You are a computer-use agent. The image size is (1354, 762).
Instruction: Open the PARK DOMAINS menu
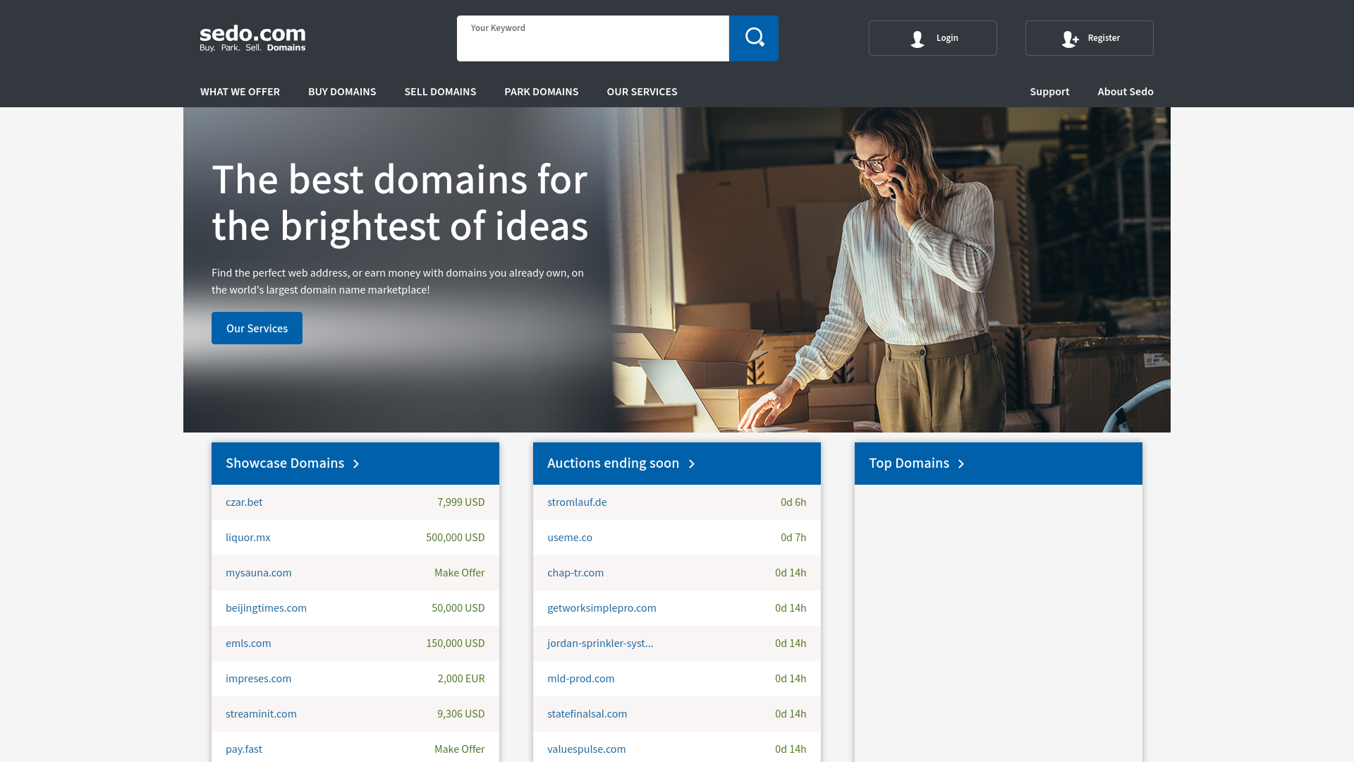click(x=542, y=92)
